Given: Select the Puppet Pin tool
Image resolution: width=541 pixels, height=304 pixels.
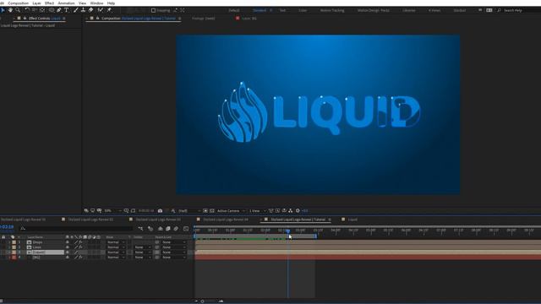Looking at the screenshot, I should coord(109,10).
